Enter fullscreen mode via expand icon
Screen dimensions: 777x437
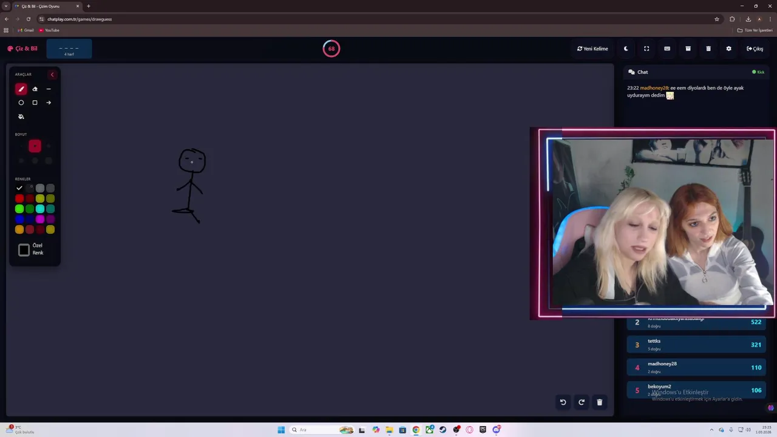646,49
